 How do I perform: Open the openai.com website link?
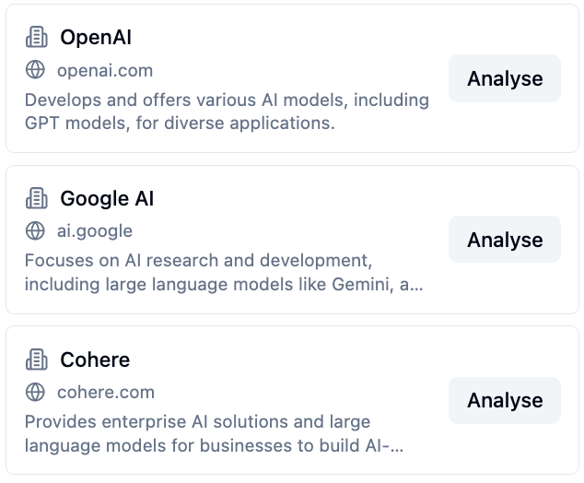105,70
